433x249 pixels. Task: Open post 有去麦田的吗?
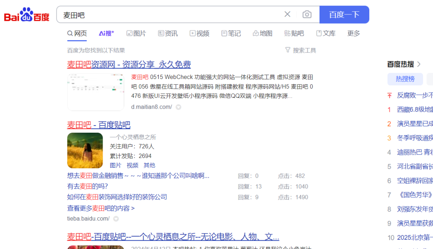[87, 186]
